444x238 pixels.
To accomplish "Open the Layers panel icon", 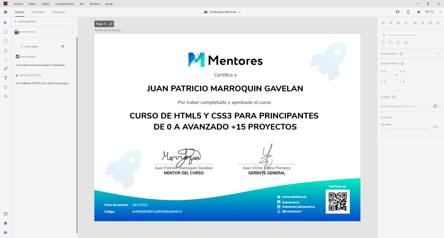I will coord(6,223).
